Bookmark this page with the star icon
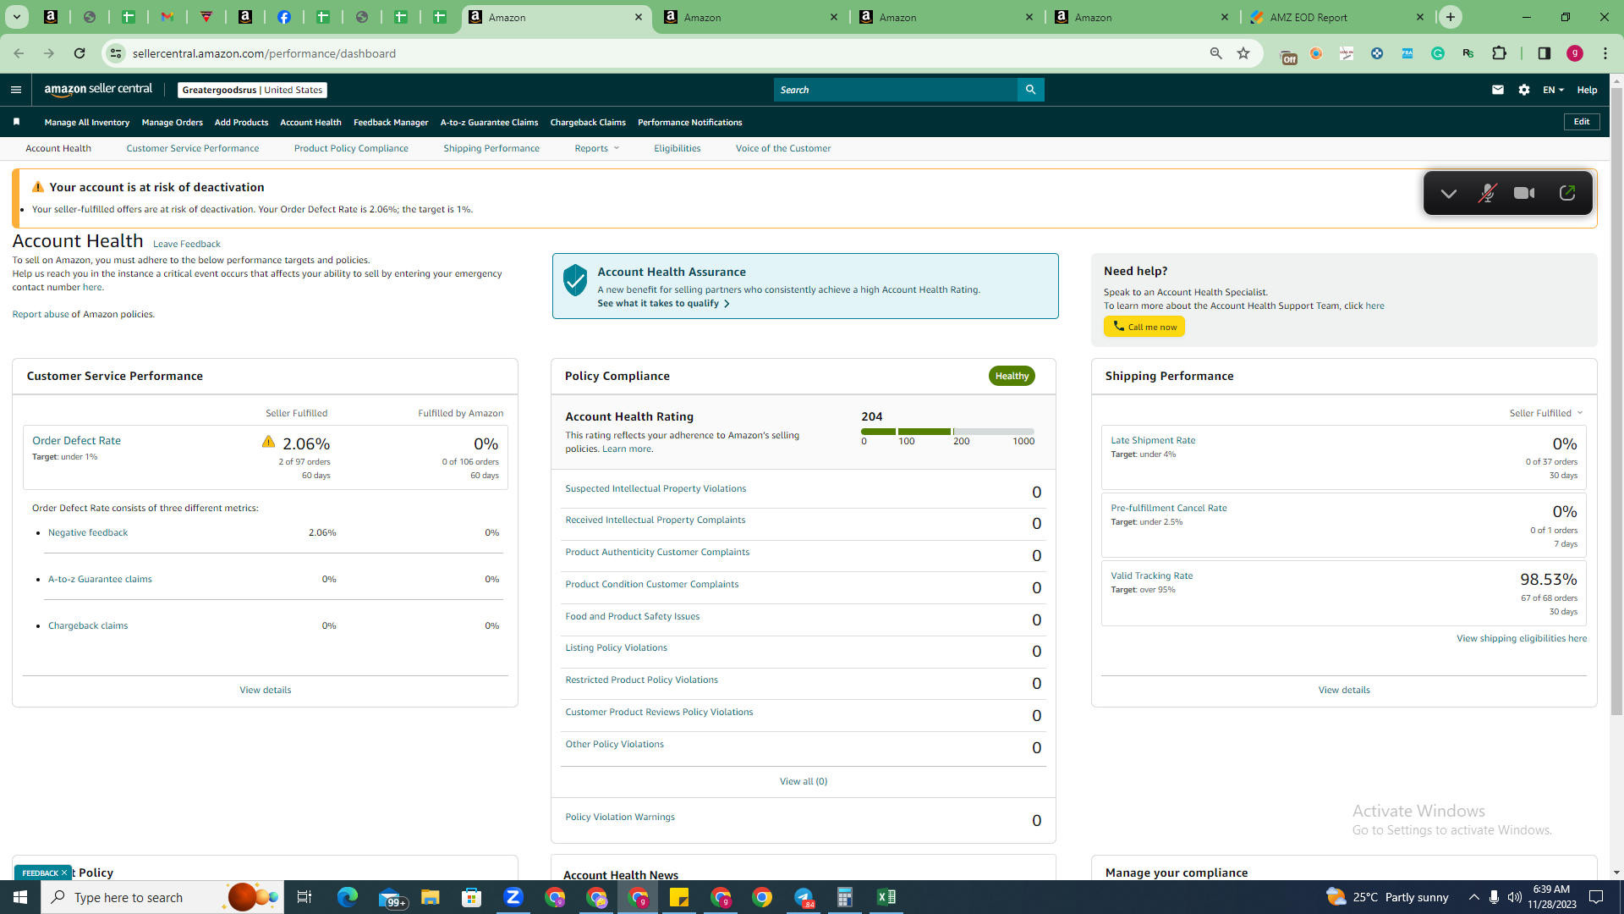The height and width of the screenshot is (914, 1624). (1243, 53)
